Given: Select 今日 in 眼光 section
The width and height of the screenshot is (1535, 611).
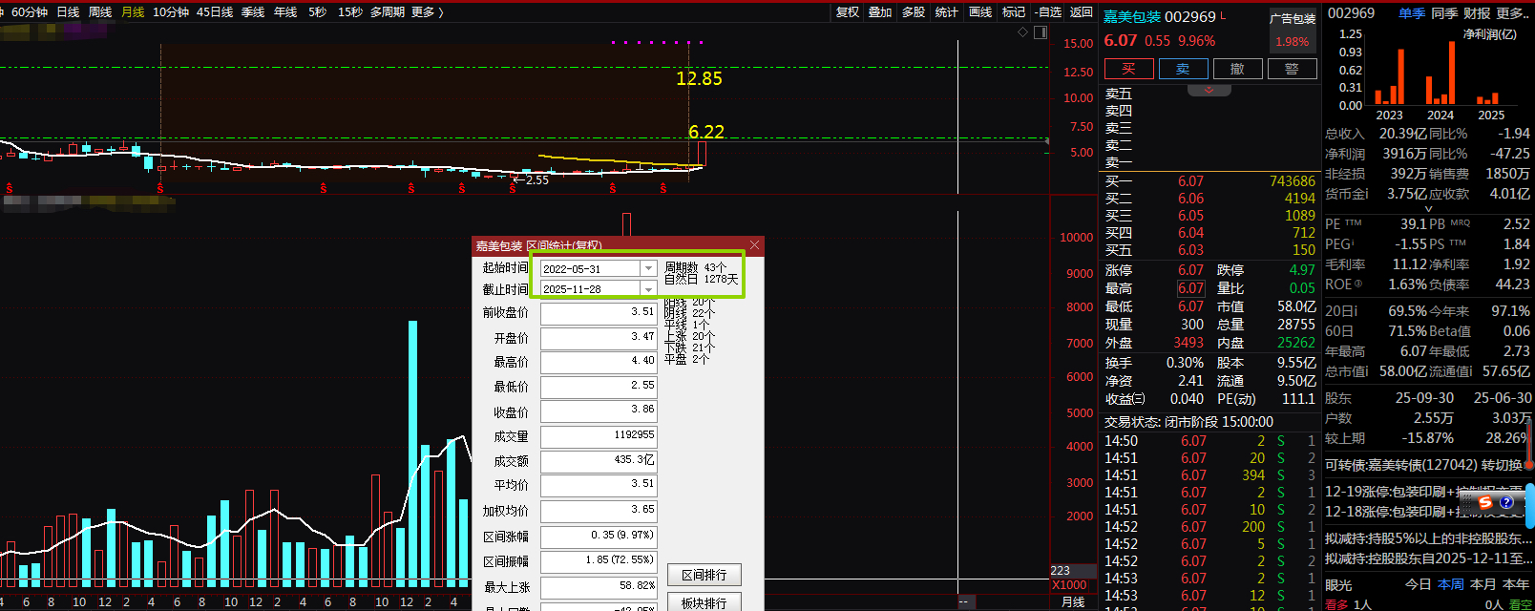Looking at the screenshot, I should [x=1418, y=584].
